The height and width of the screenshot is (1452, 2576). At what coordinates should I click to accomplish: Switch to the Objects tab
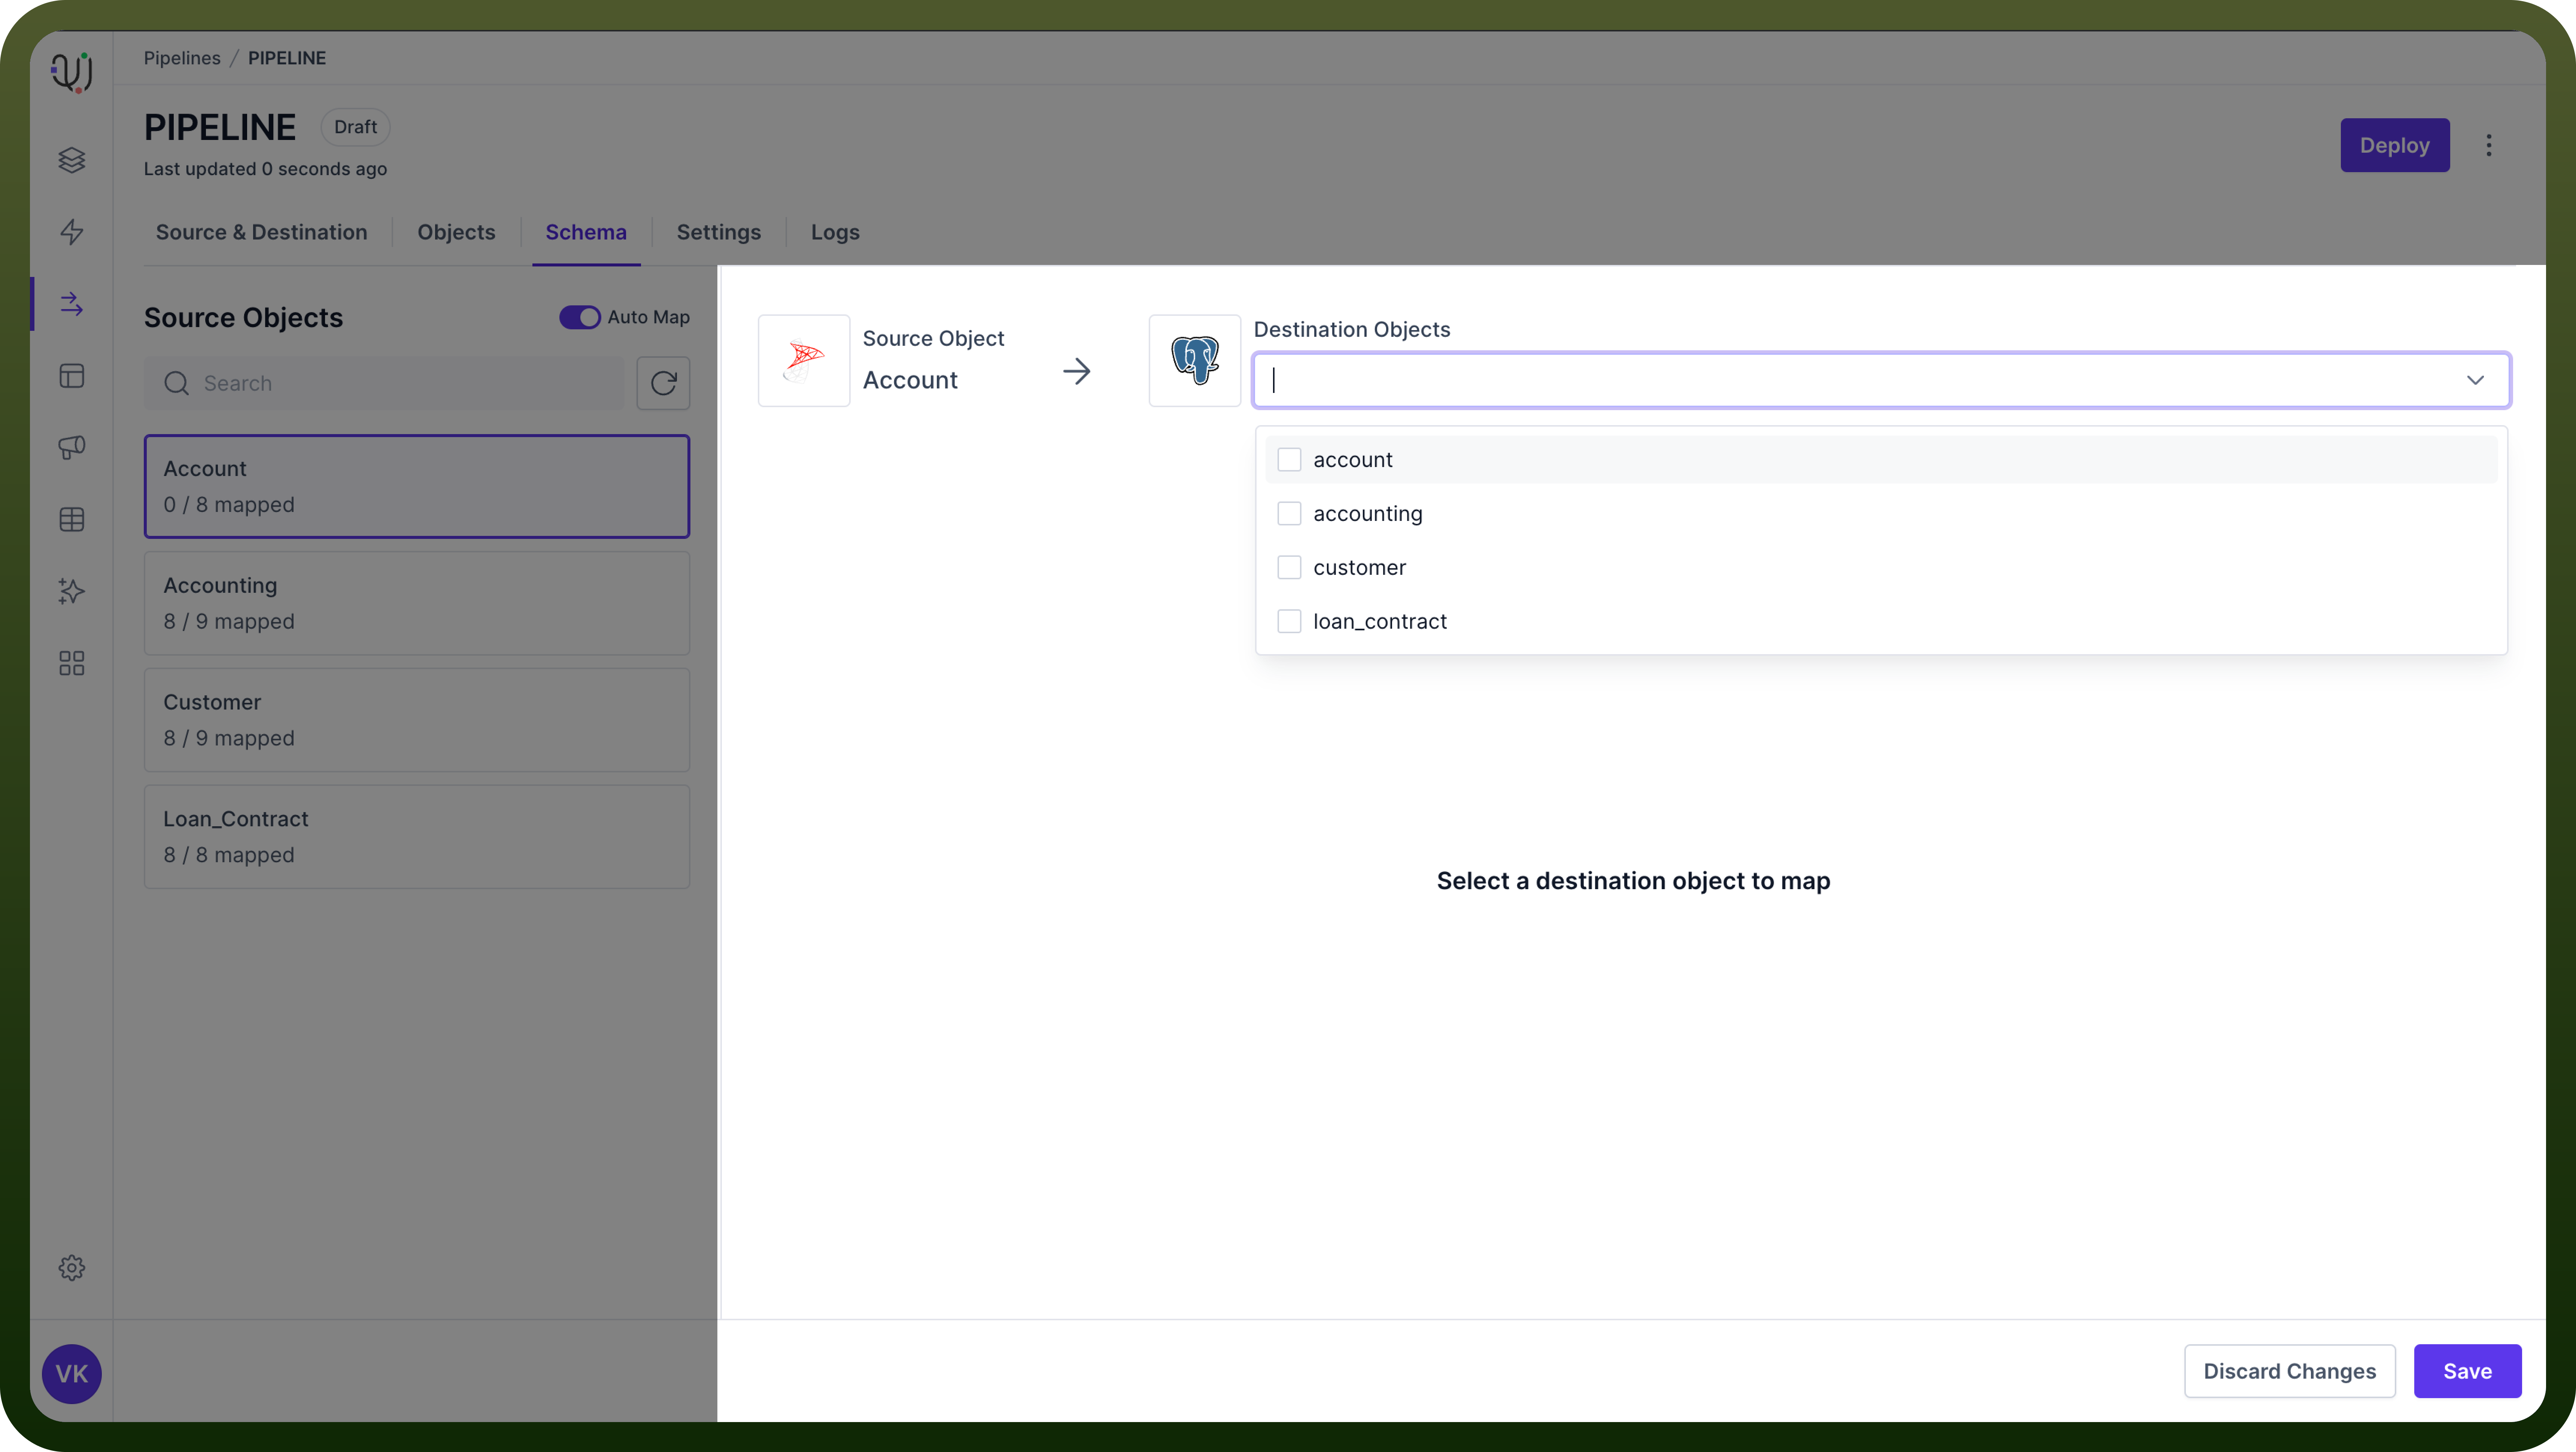click(x=456, y=232)
